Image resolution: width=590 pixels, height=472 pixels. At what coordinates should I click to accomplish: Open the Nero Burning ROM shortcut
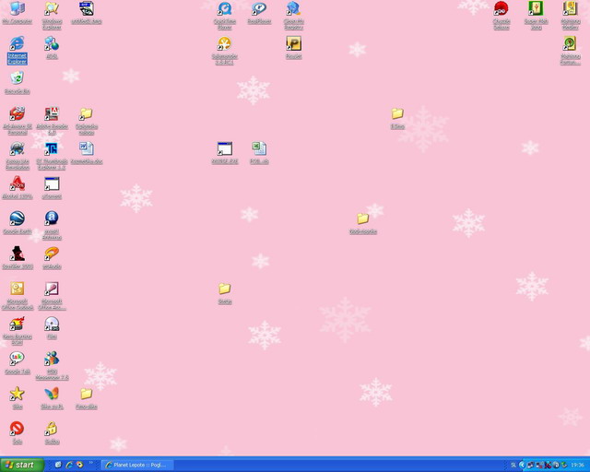(17, 324)
